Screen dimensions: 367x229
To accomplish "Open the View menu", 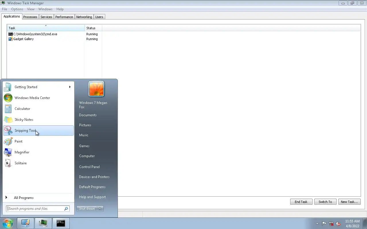I will (x=31, y=9).
